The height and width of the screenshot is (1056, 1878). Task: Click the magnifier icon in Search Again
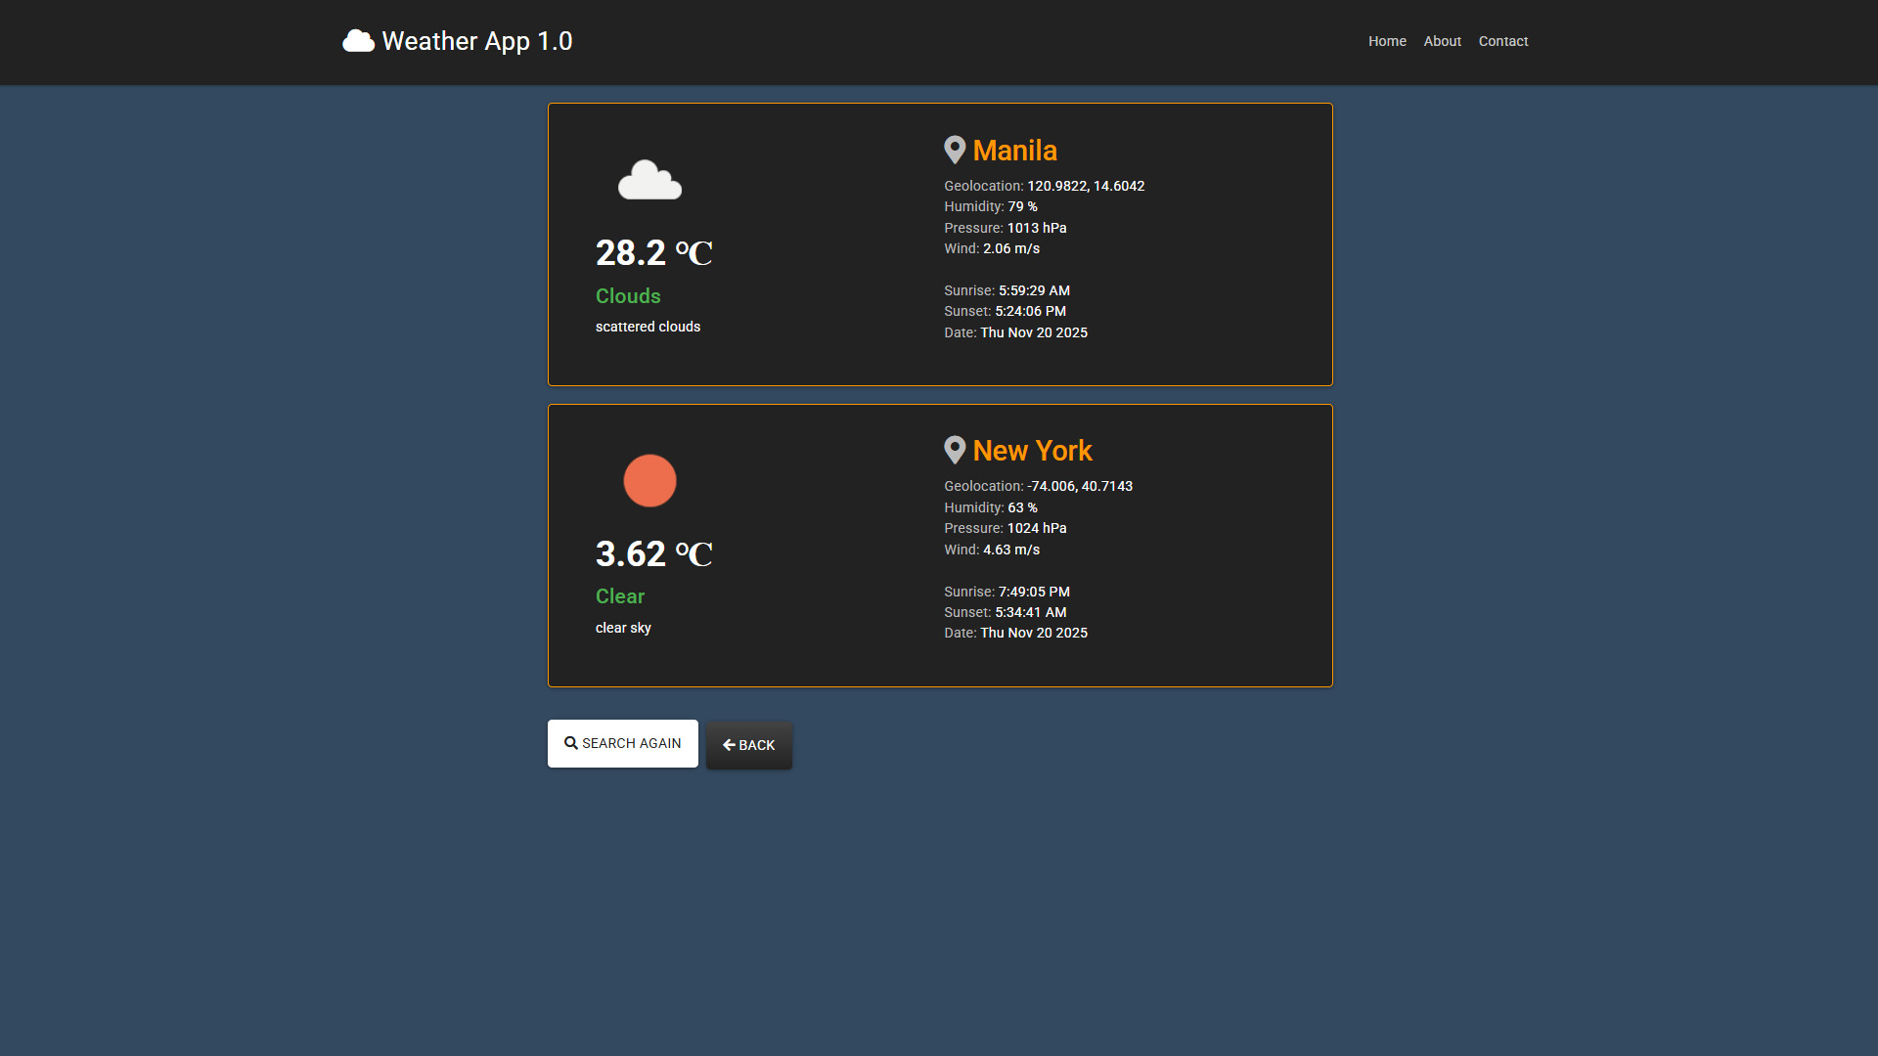[571, 743]
